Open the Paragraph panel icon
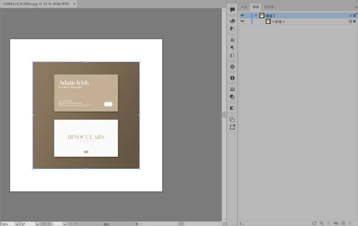358x226 pixels. point(232,48)
